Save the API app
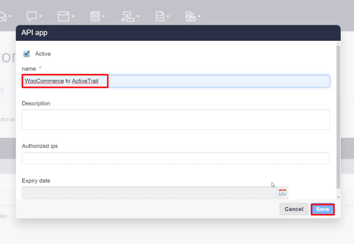The width and height of the screenshot is (354, 244). (x=322, y=209)
